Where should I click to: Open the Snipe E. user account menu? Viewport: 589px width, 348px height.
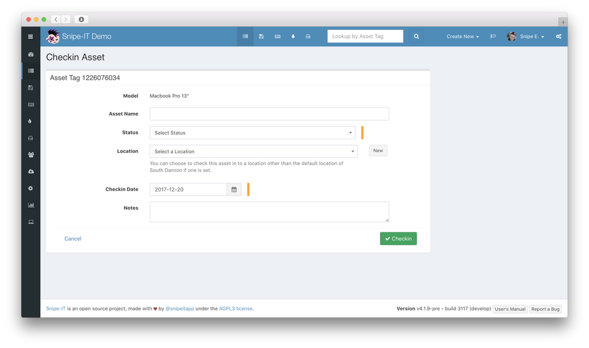[525, 36]
